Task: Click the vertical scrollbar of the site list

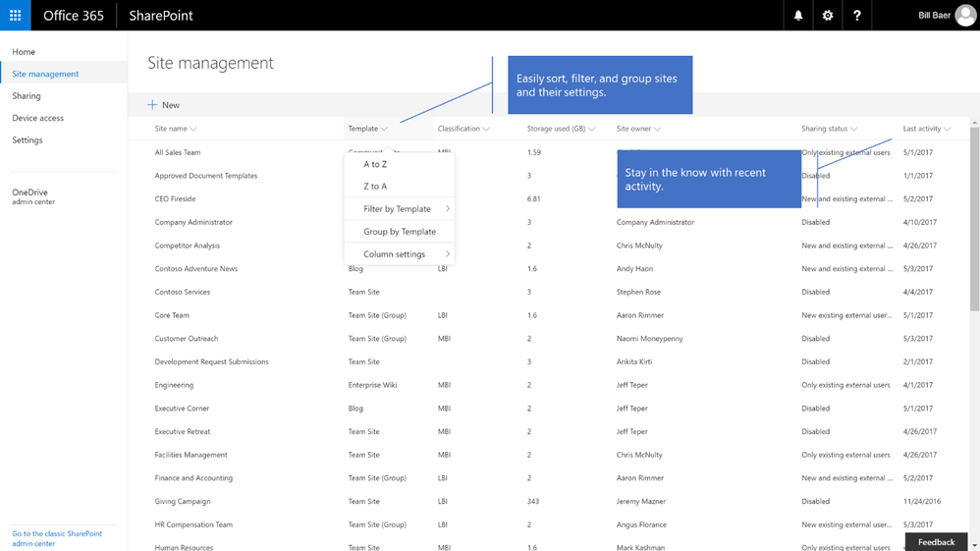Action: point(974,219)
